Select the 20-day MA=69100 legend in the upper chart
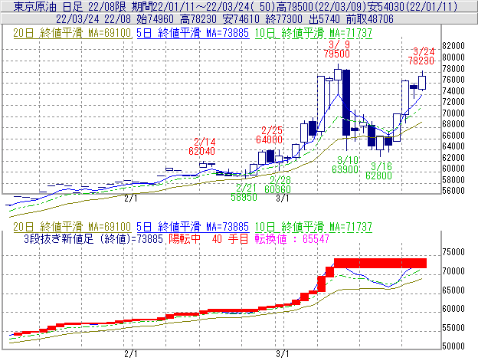 (72, 33)
